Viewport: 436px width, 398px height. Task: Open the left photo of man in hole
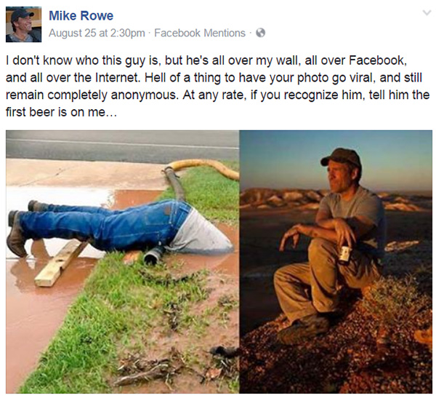122,262
